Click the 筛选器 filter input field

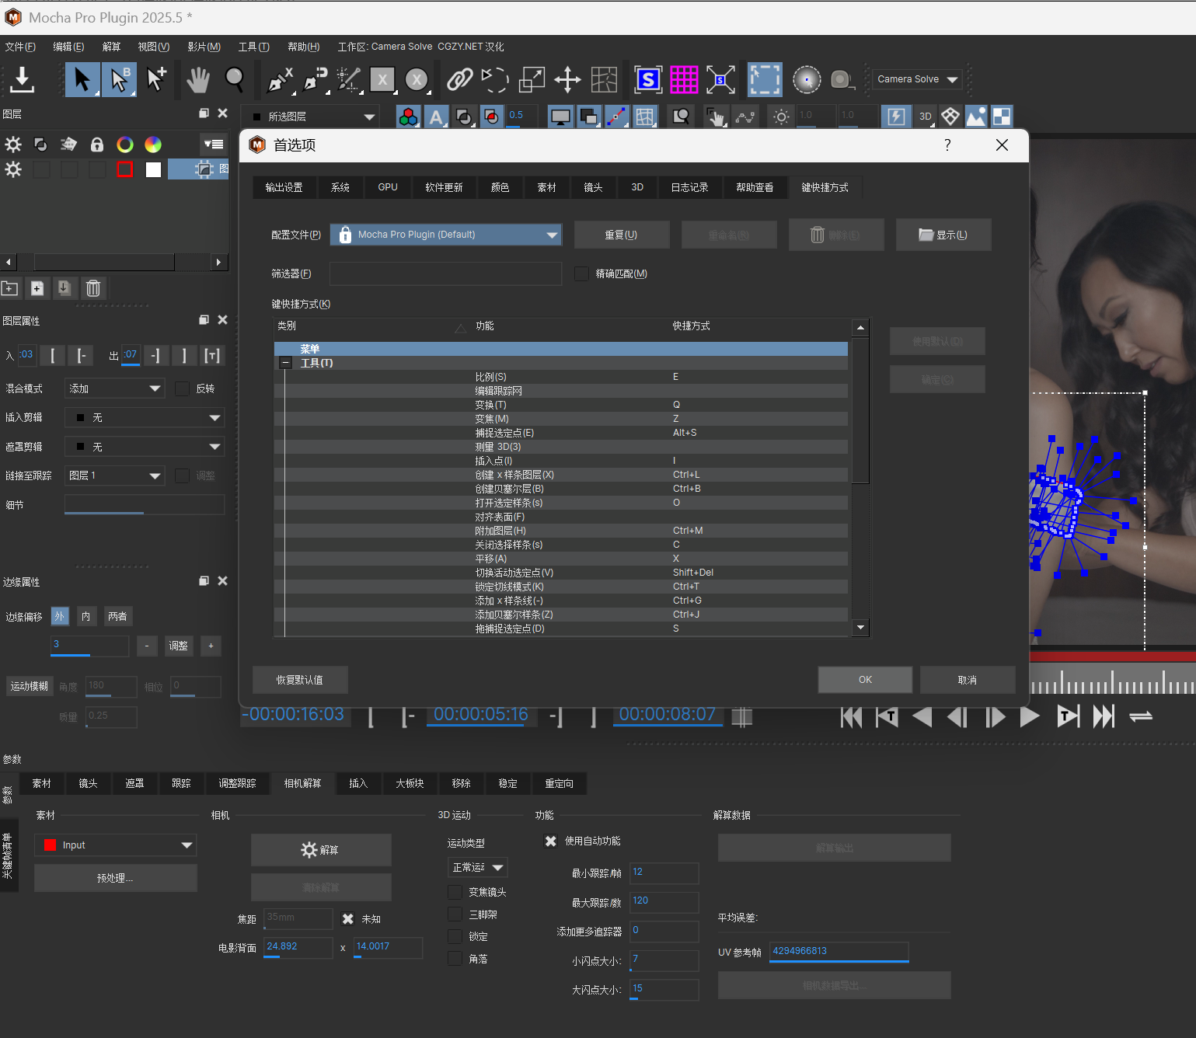pyautogui.click(x=445, y=273)
